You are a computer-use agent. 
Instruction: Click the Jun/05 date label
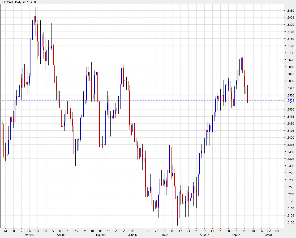(x=132, y=235)
